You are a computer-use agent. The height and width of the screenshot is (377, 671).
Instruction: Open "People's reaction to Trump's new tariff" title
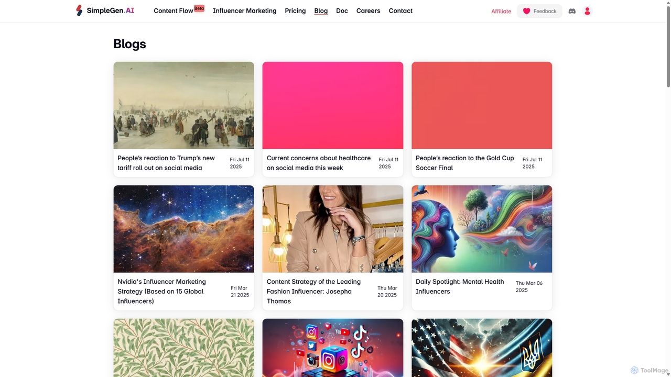pos(166,163)
